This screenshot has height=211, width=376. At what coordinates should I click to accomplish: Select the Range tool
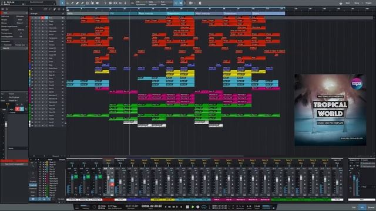coord(67,3)
